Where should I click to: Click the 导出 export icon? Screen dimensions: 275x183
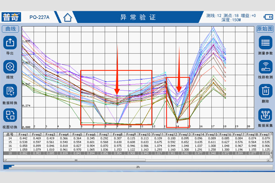click(10, 43)
